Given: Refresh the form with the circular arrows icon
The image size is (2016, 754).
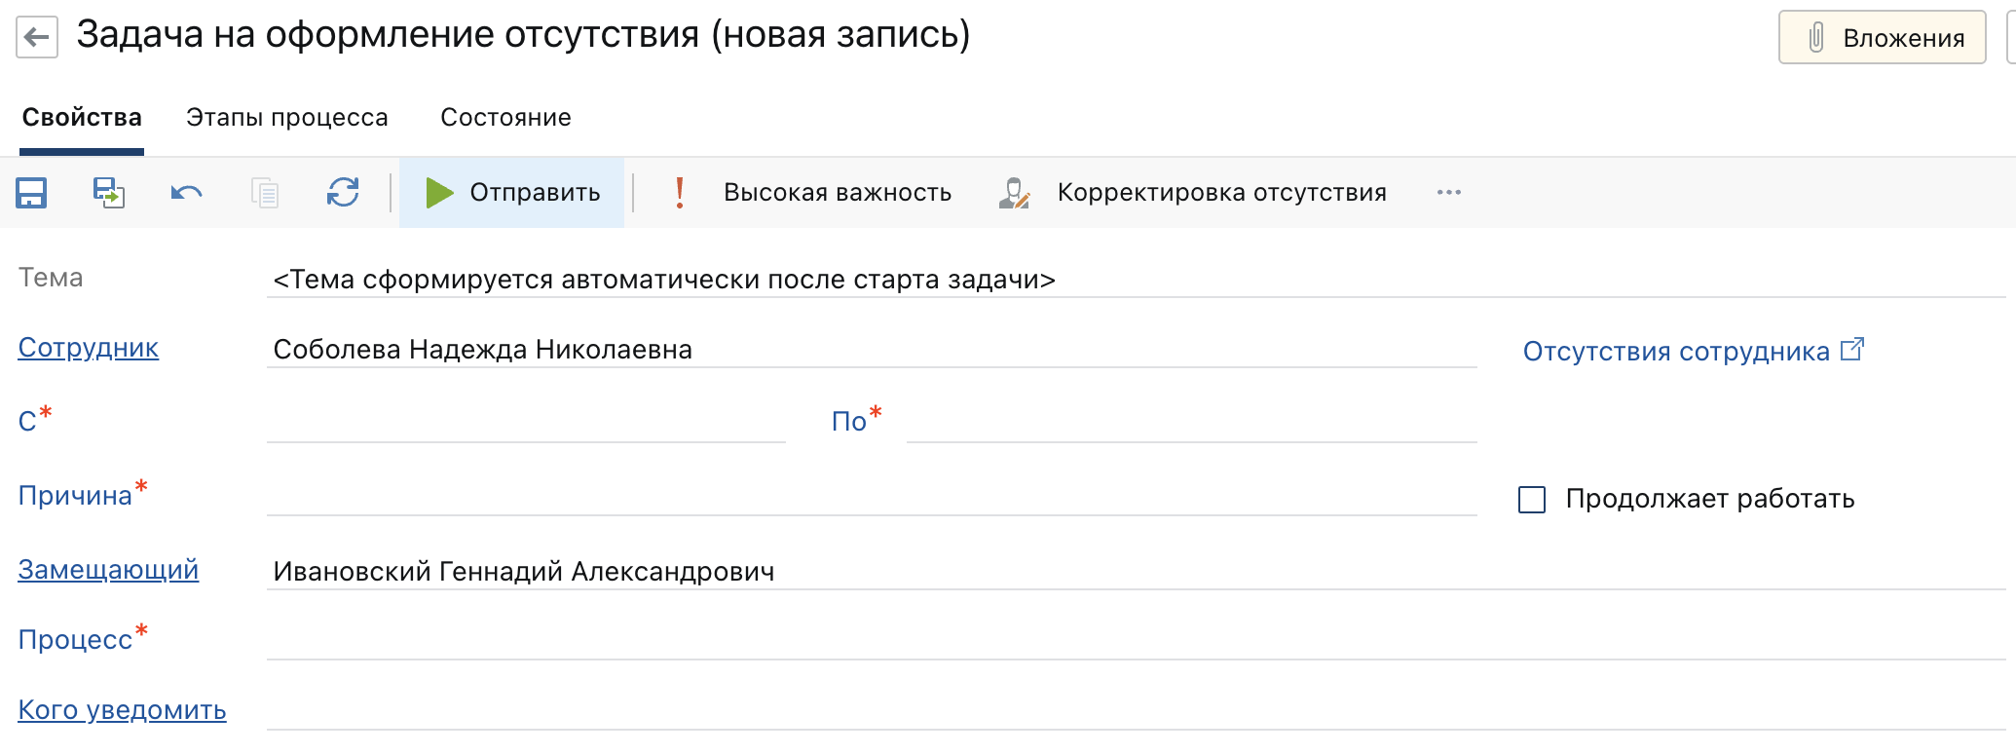Looking at the screenshot, I should (x=343, y=193).
